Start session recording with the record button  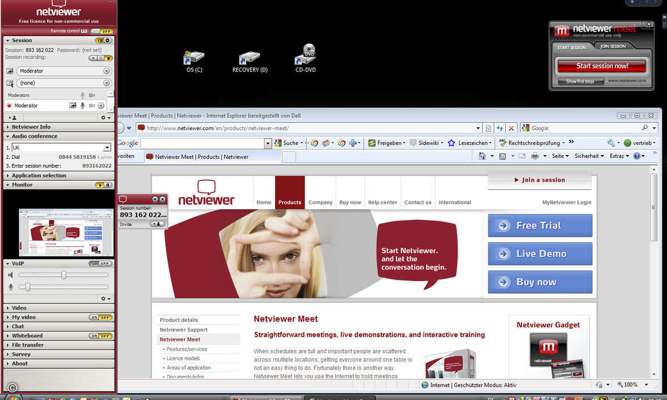click(x=93, y=58)
